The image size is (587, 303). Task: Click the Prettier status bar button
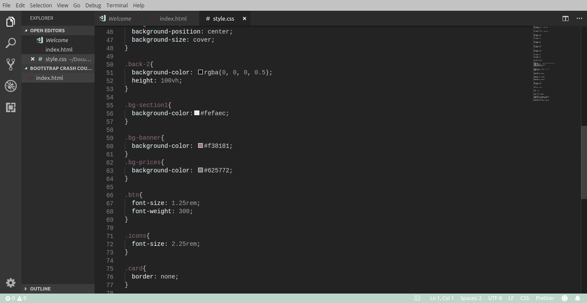click(545, 298)
